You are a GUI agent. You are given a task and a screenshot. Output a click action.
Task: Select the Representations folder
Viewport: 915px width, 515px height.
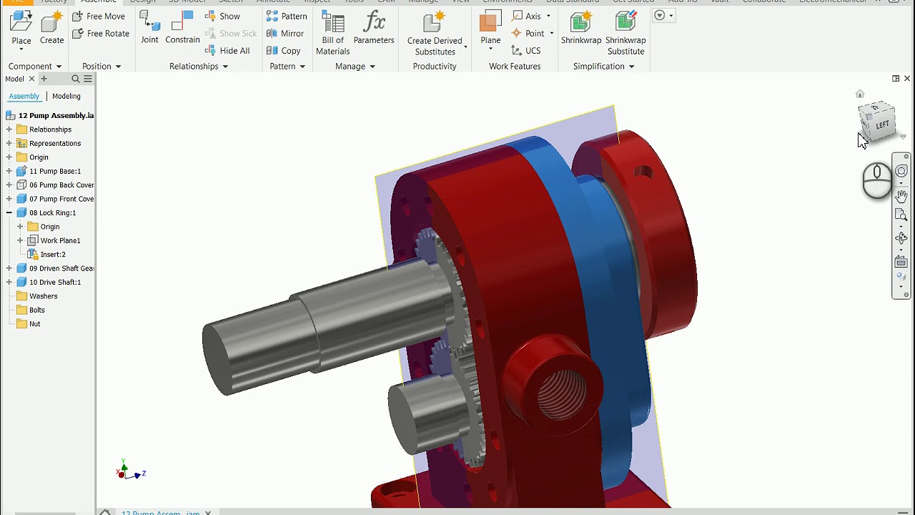[x=49, y=143]
